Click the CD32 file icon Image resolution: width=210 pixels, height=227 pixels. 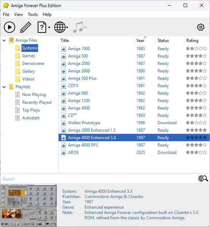pos(63,115)
